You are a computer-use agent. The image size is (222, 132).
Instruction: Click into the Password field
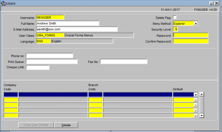(191, 35)
